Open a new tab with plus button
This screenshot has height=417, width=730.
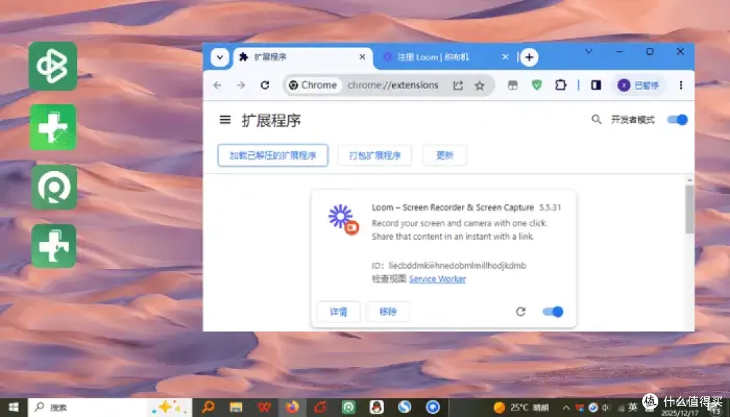point(529,57)
